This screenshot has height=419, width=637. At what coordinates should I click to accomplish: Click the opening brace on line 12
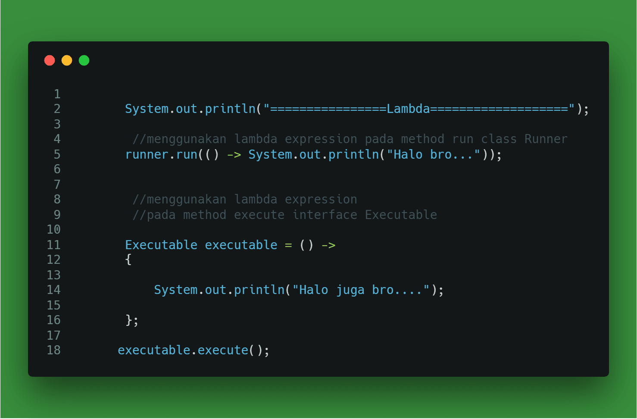click(x=128, y=260)
